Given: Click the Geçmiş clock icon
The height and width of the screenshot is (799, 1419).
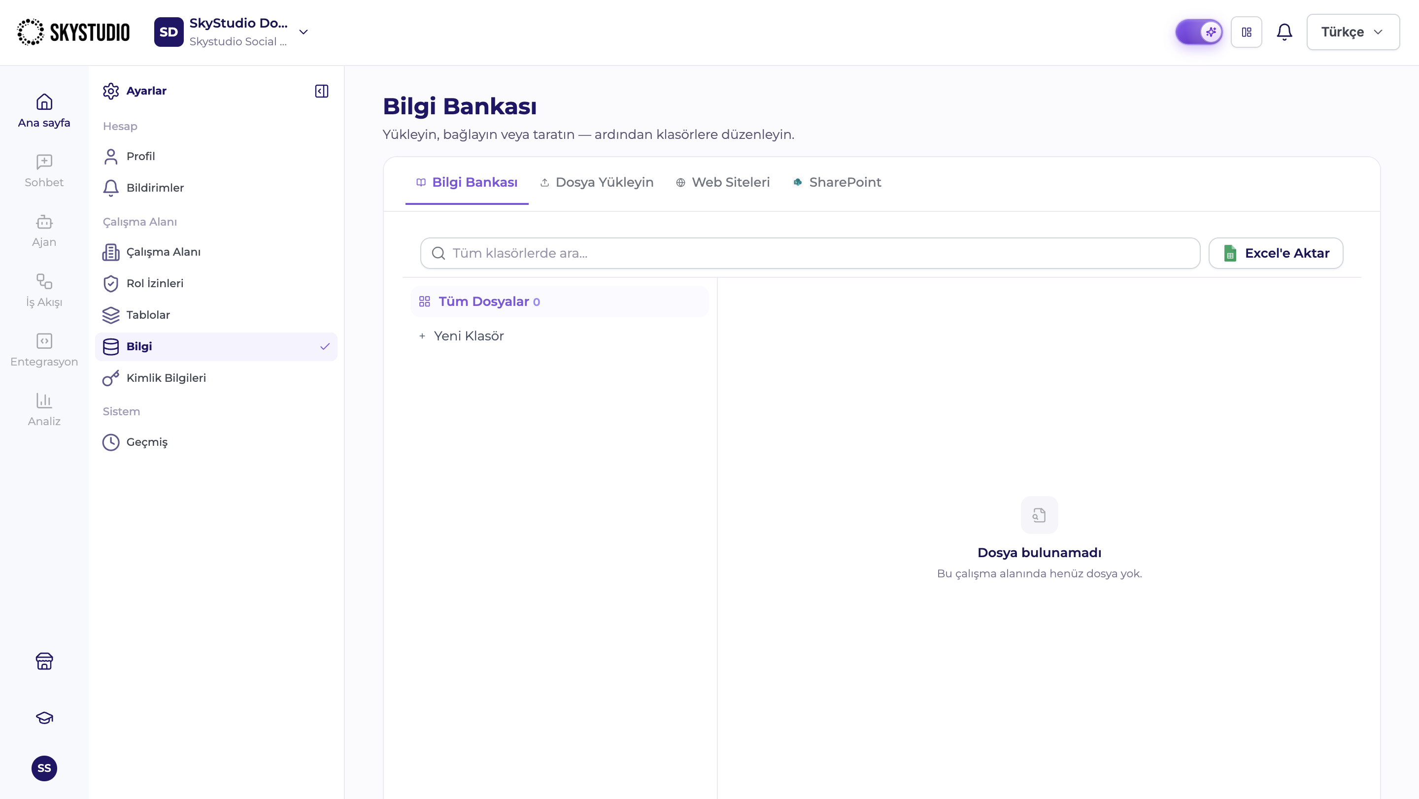Looking at the screenshot, I should tap(111, 442).
